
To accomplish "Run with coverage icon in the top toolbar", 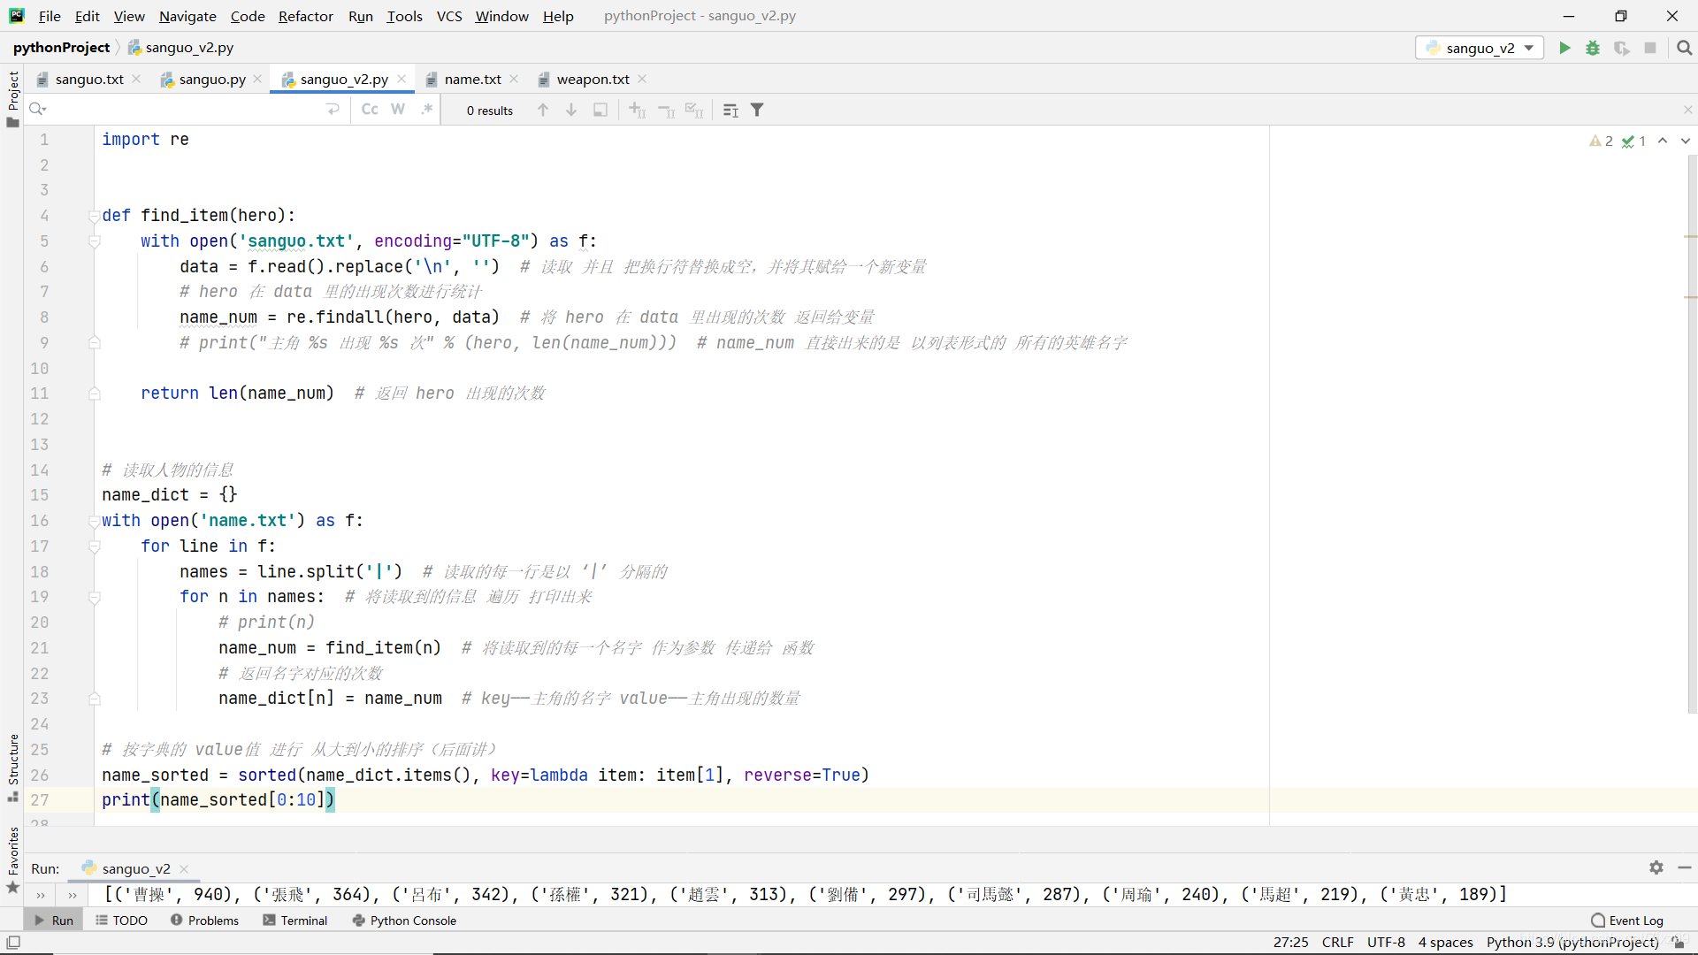I will pyautogui.click(x=1621, y=48).
